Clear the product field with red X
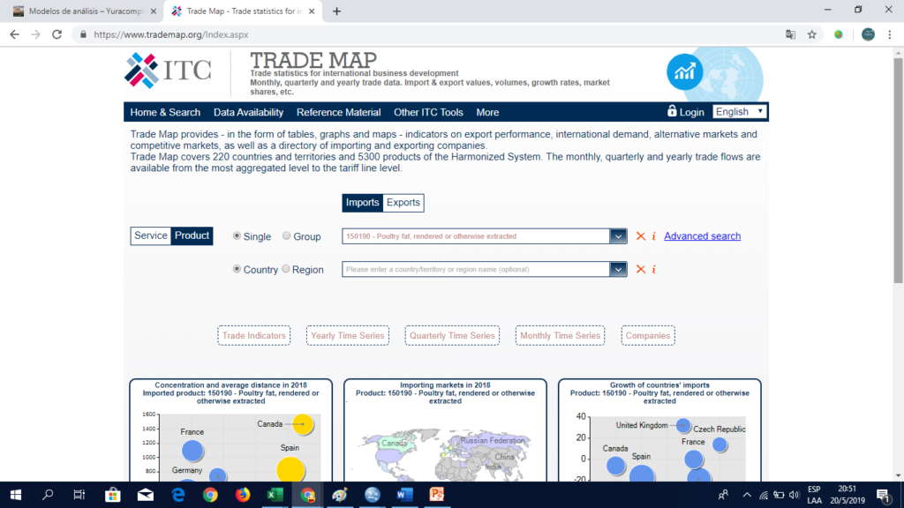The width and height of the screenshot is (904, 508). 641,236
